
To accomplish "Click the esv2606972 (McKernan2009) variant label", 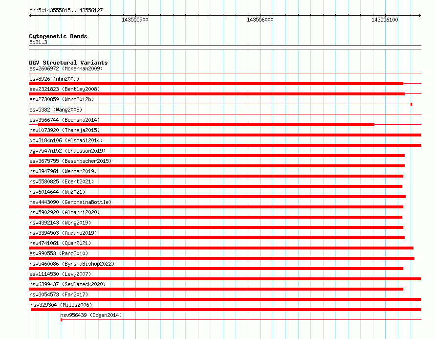I will tap(66, 68).
